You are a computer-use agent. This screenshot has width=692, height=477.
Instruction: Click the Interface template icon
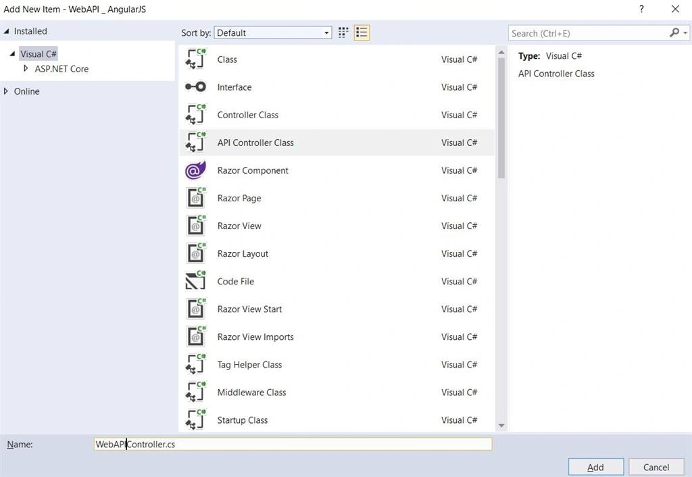tap(195, 87)
